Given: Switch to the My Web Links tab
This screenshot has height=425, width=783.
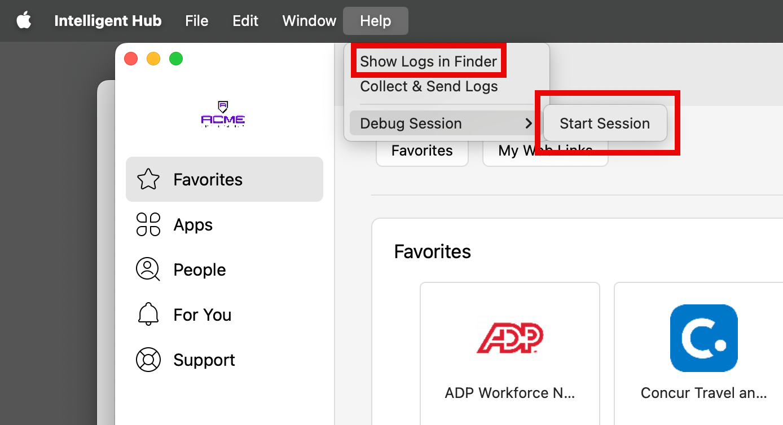Looking at the screenshot, I should 545,150.
